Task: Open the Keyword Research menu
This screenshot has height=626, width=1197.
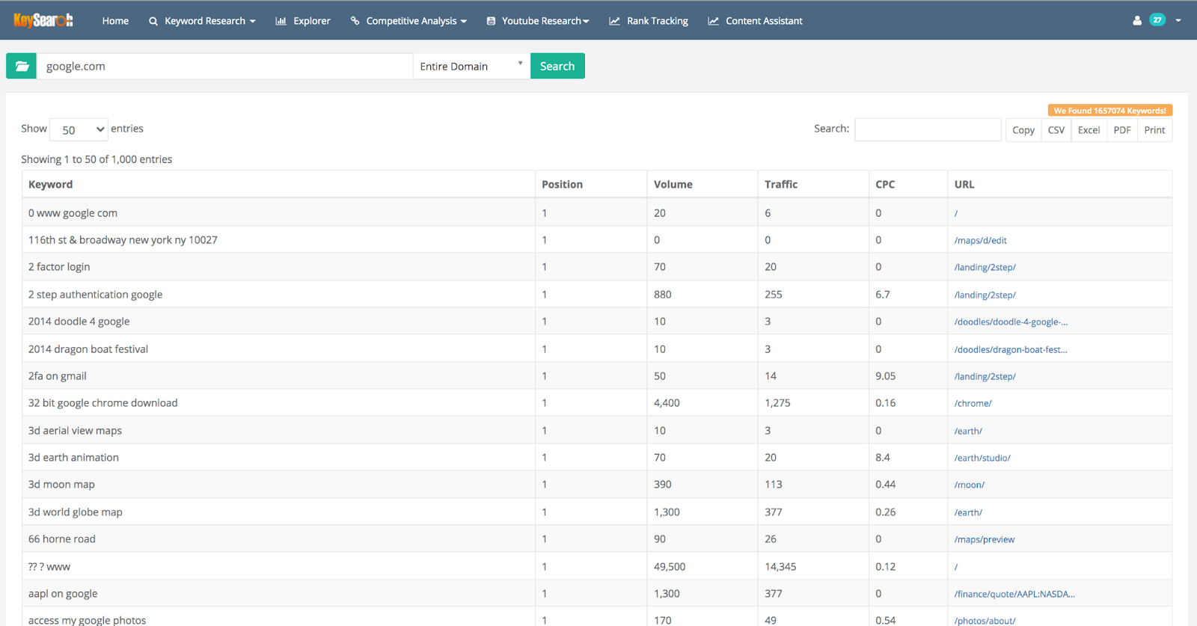Action: click(202, 21)
